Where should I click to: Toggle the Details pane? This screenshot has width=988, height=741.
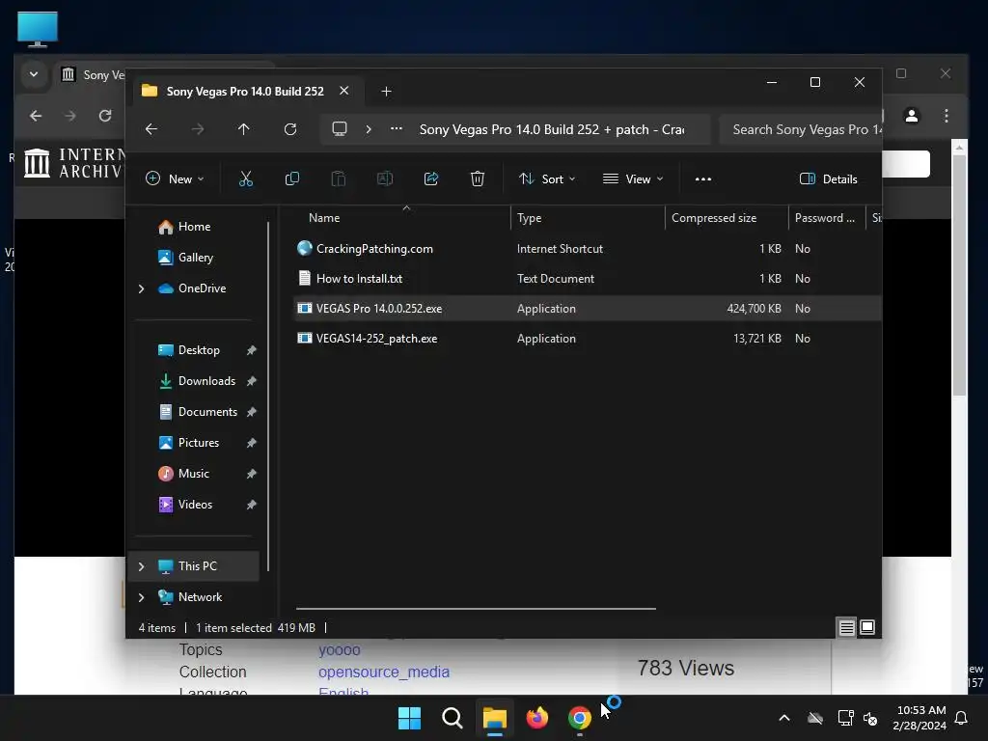(x=828, y=178)
